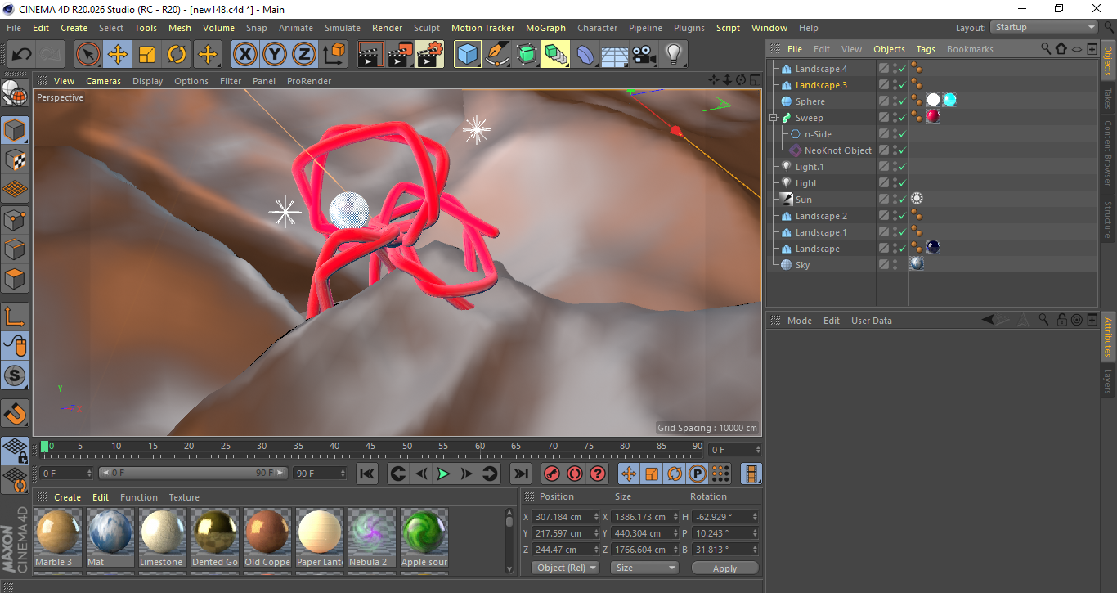
Task: Switch to Points mode
Action: point(16,220)
